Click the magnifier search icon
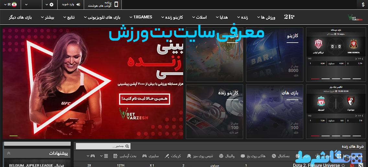This screenshot has width=368, height=167. click(x=127, y=146)
